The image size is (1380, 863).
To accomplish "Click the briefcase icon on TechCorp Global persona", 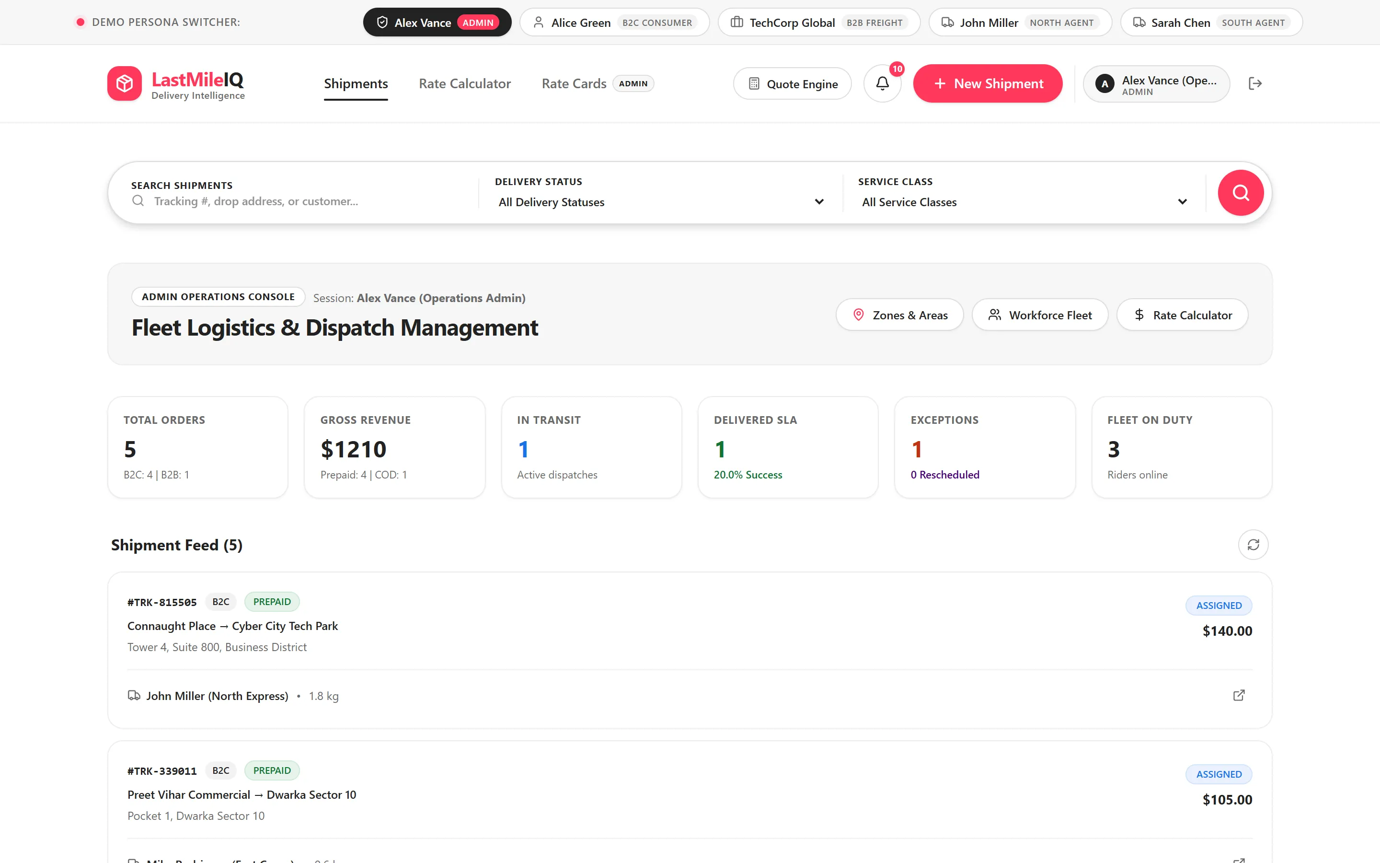I will (736, 22).
